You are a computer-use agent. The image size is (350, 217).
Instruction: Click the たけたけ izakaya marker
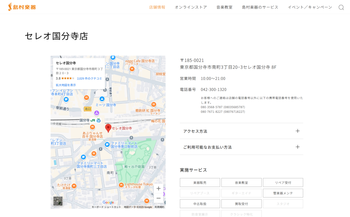coord(74,186)
